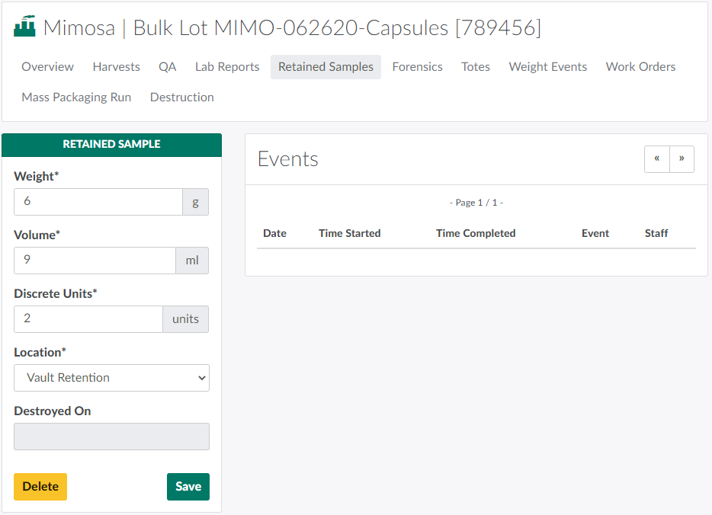The height and width of the screenshot is (515, 712).
Task: Click the Mimosa factory logo icon
Action: tap(25, 27)
